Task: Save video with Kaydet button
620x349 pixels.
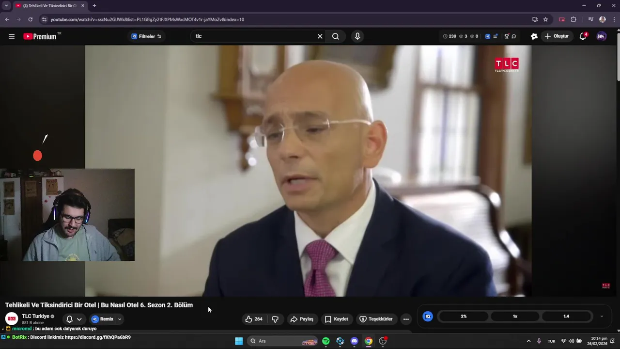Action: [336, 319]
